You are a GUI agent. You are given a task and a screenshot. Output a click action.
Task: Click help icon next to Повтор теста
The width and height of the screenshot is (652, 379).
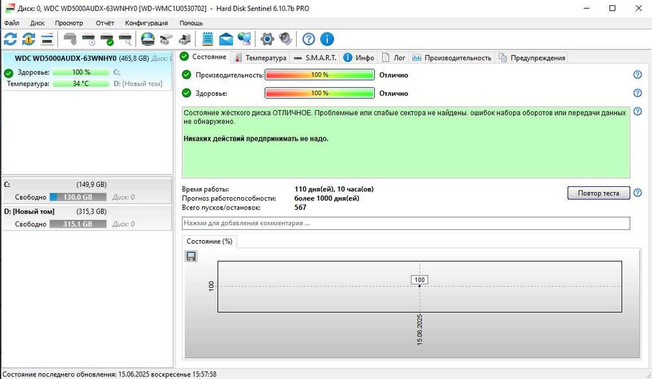(x=638, y=193)
